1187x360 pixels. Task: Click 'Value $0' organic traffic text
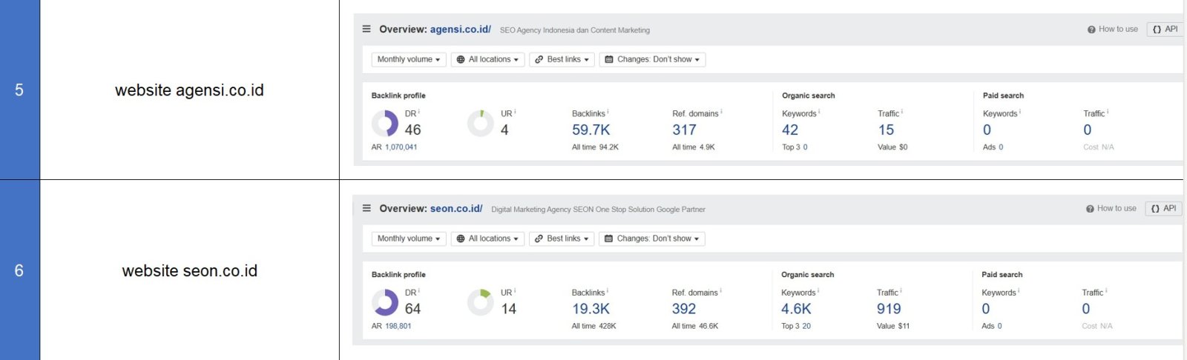892,147
